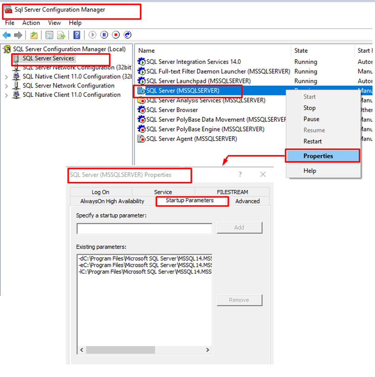Click the SQL Server Configuration Manager (Local) root icon
This screenshot has width=375, height=377.
click(7, 49)
